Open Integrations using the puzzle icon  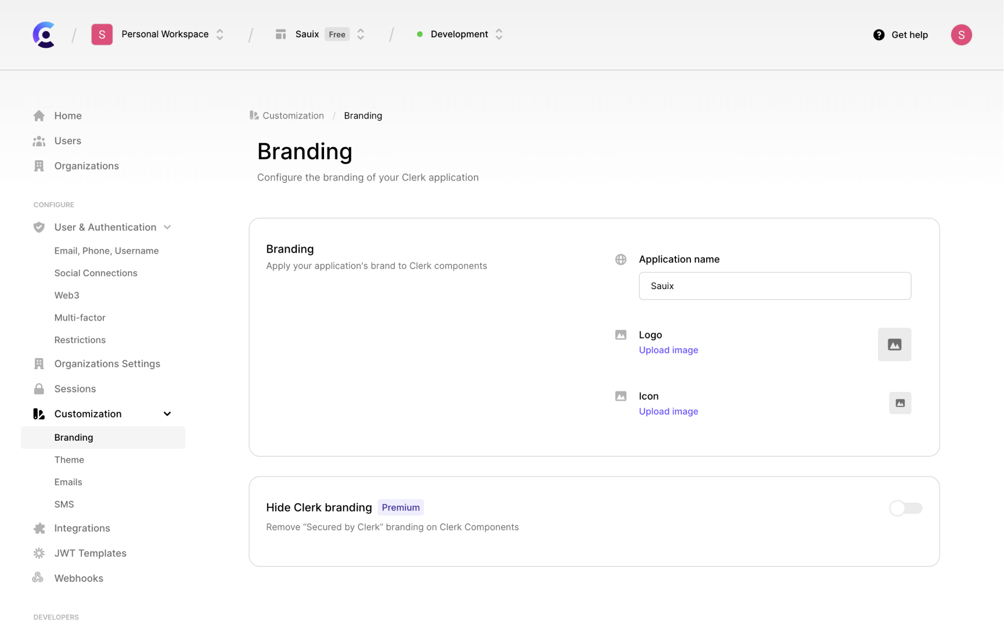[38, 528]
